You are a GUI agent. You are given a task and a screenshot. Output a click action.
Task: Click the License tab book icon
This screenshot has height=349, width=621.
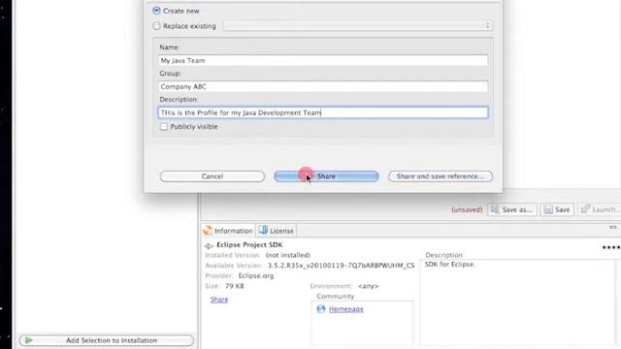tap(263, 231)
